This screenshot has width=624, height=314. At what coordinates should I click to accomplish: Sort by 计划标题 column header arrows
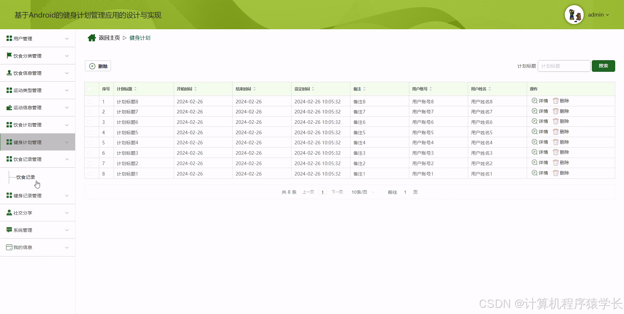135,89
